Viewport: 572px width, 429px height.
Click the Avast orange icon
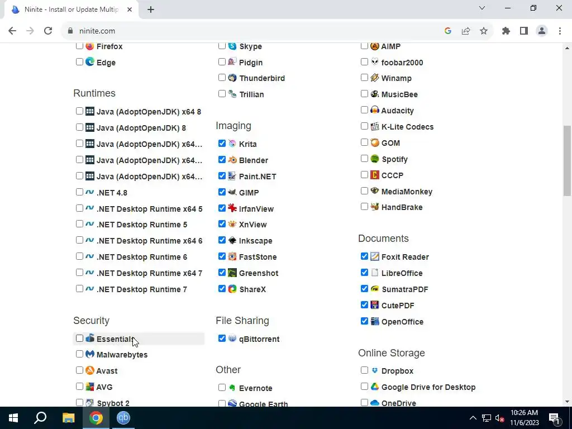(90, 370)
